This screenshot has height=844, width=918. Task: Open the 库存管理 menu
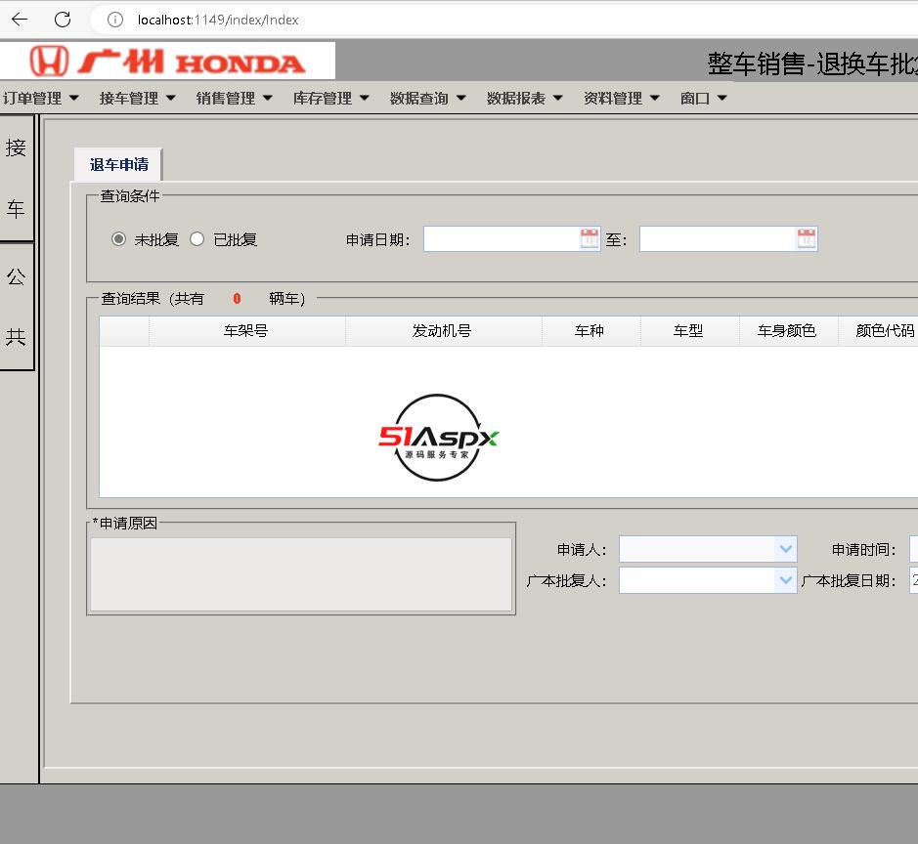click(x=331, y=99)
